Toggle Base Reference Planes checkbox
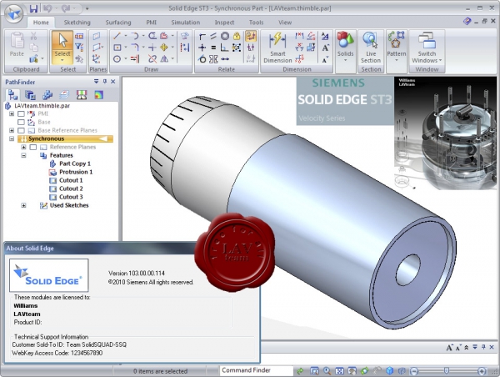Viewport: 500px width, 377px height. [21, 130]
